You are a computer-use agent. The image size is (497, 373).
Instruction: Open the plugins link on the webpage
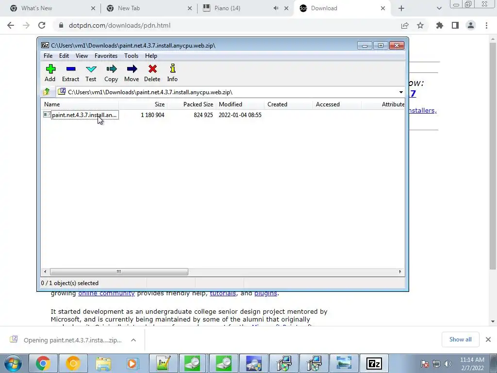tap(265, 293)
